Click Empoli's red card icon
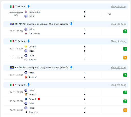 coord(39,99)
